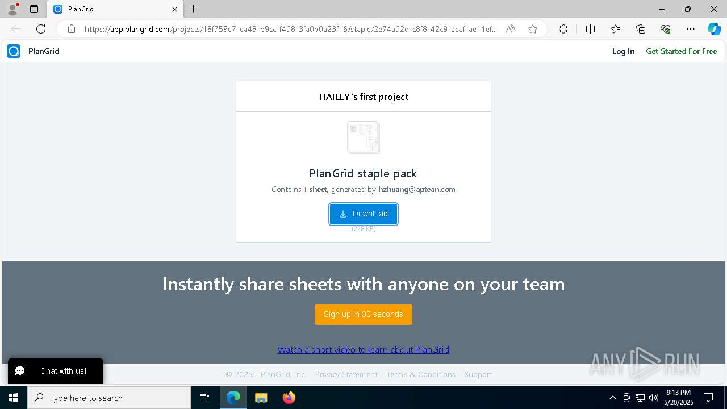727x409 pixels.
Task: Open the Privacy Statement link
Action: click(346, 374)
